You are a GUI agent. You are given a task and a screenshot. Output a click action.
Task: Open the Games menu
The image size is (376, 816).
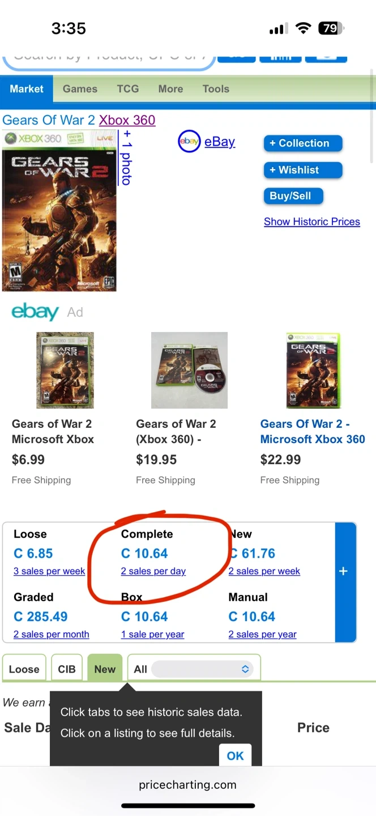point(80,89)
